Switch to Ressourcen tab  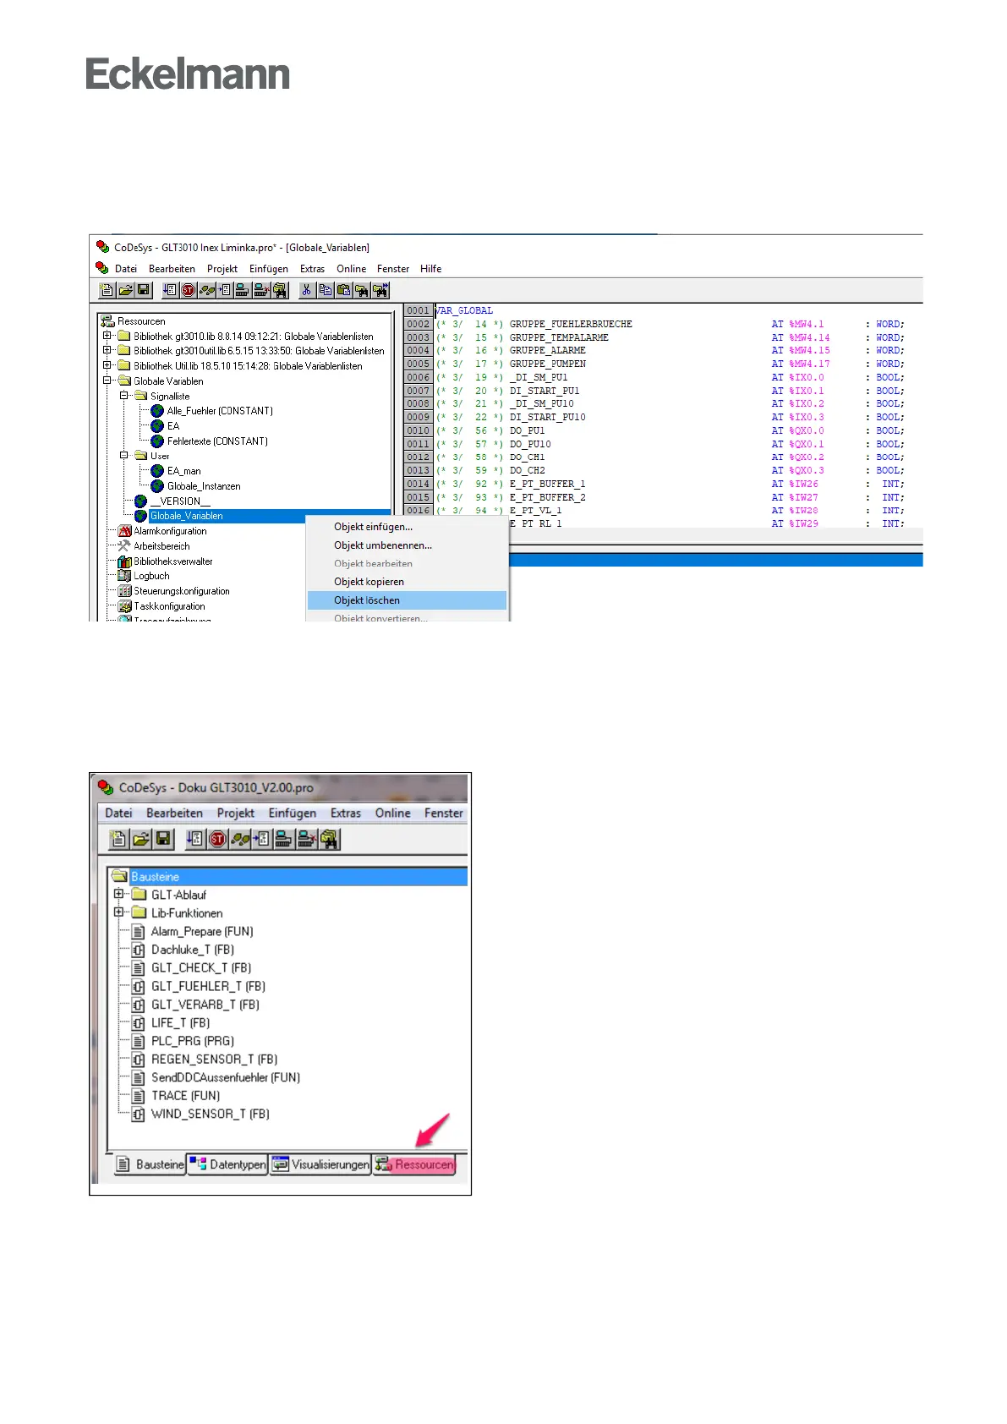(x=414, y=1164)
